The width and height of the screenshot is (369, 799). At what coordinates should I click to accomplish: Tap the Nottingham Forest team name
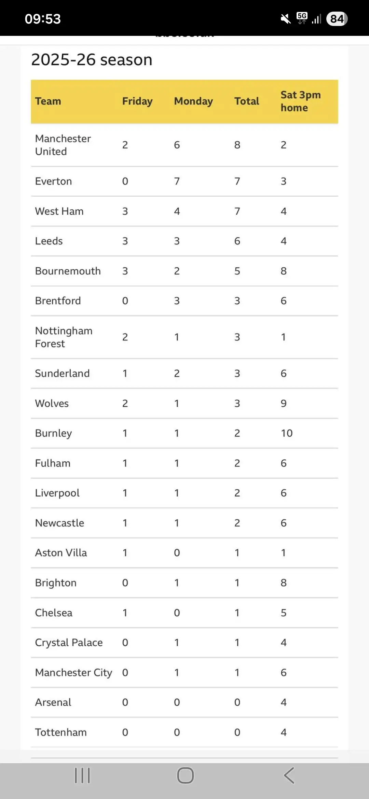point(64,337)
